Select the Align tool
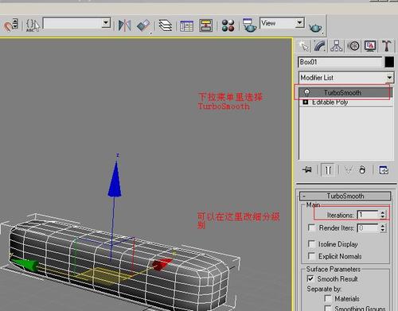The image size is (398, 311). tap(143, 25)
